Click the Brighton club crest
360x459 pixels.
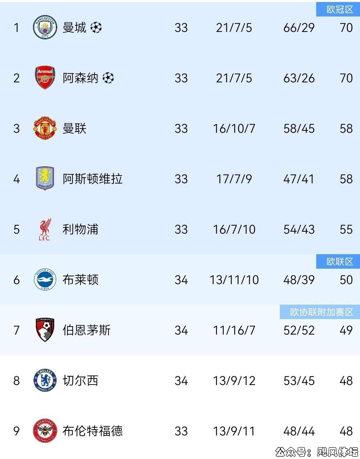point(45,279)
